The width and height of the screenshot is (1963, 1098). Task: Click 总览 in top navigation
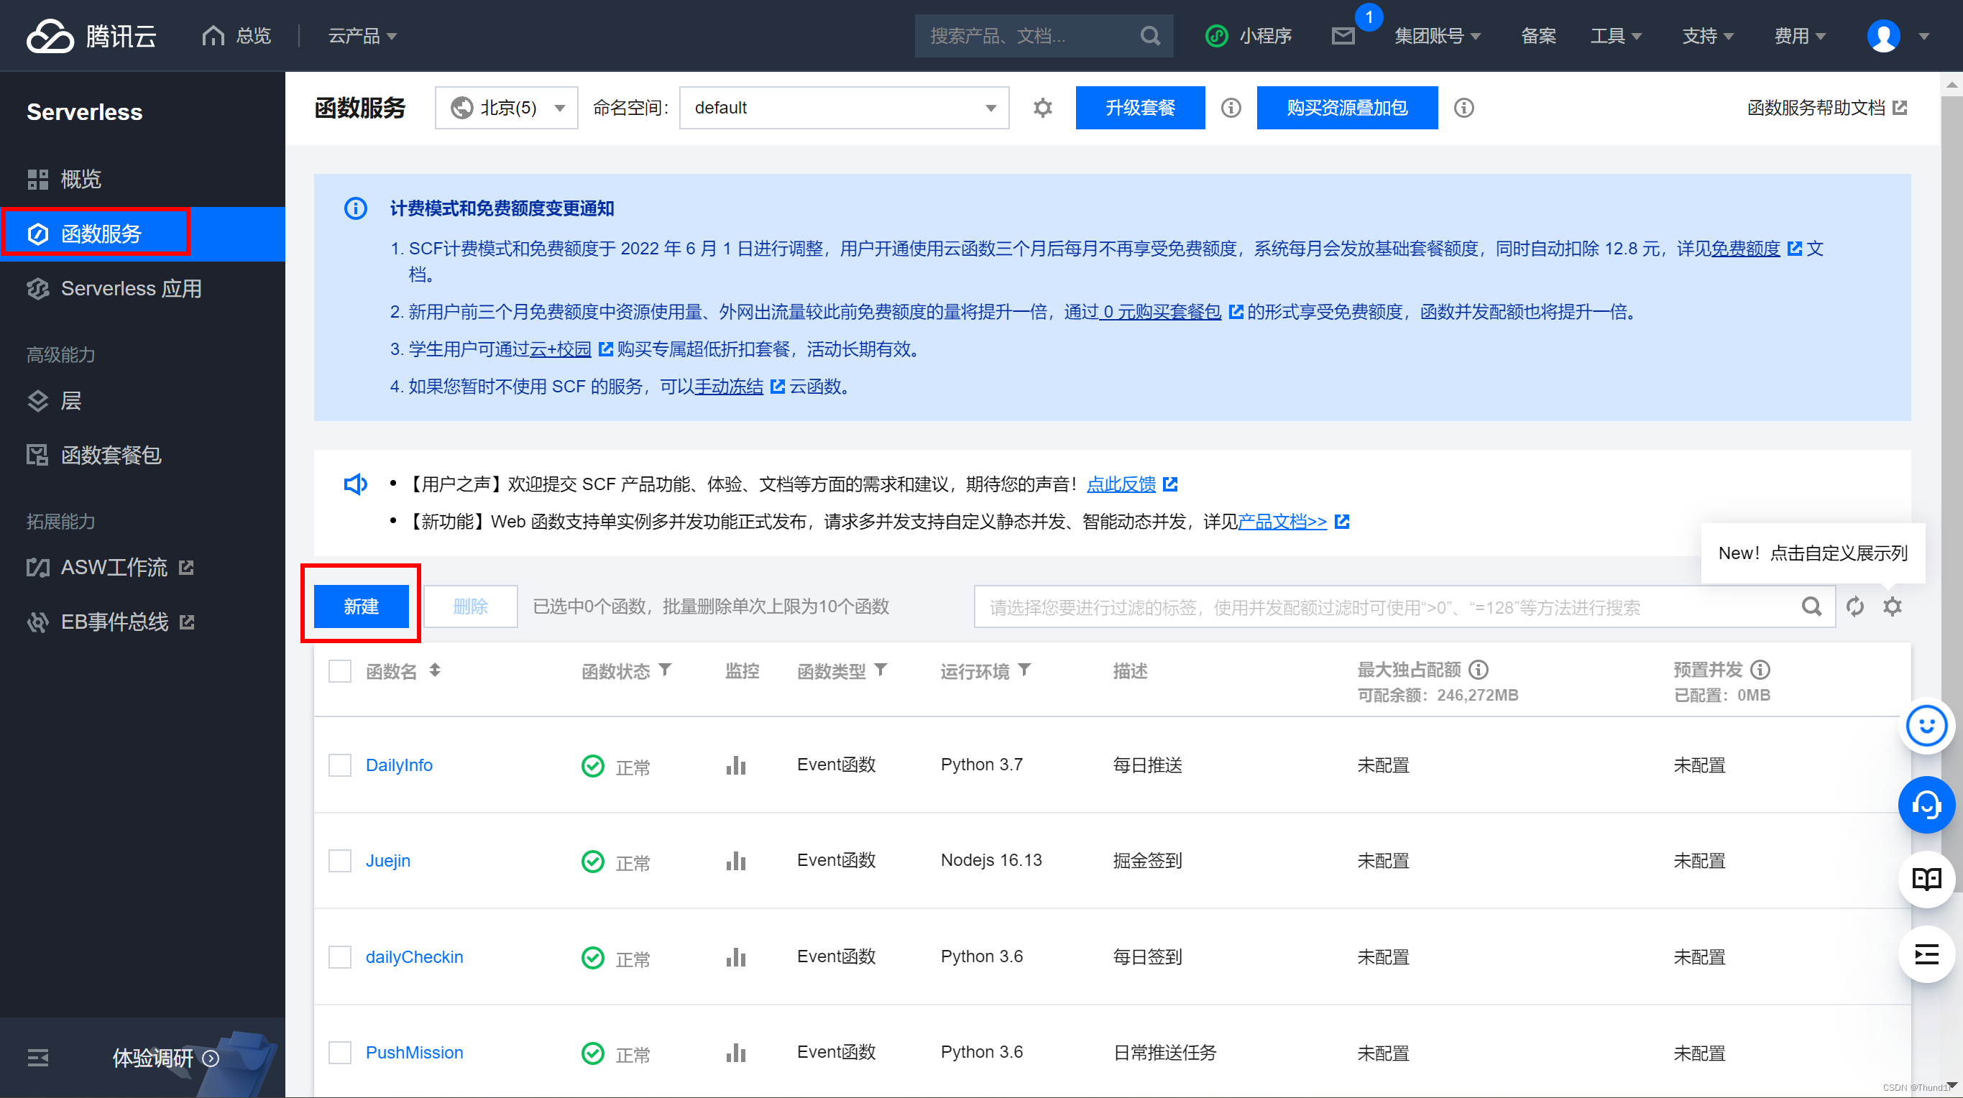coord(236,36)
